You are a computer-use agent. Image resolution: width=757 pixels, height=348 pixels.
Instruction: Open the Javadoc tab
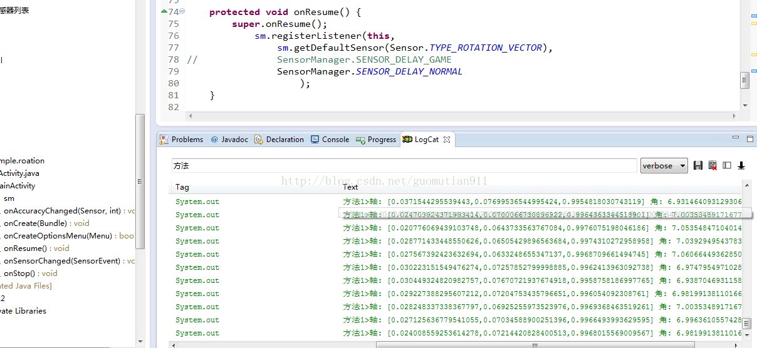[229, 140]
